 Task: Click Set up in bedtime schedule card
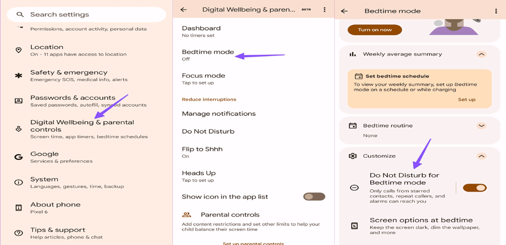click(x=466, y=99)
